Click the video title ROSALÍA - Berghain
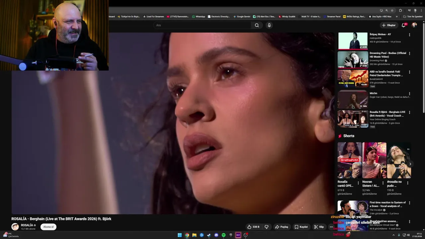This screenshot has width=425, height=239. (x=61, y=219)
